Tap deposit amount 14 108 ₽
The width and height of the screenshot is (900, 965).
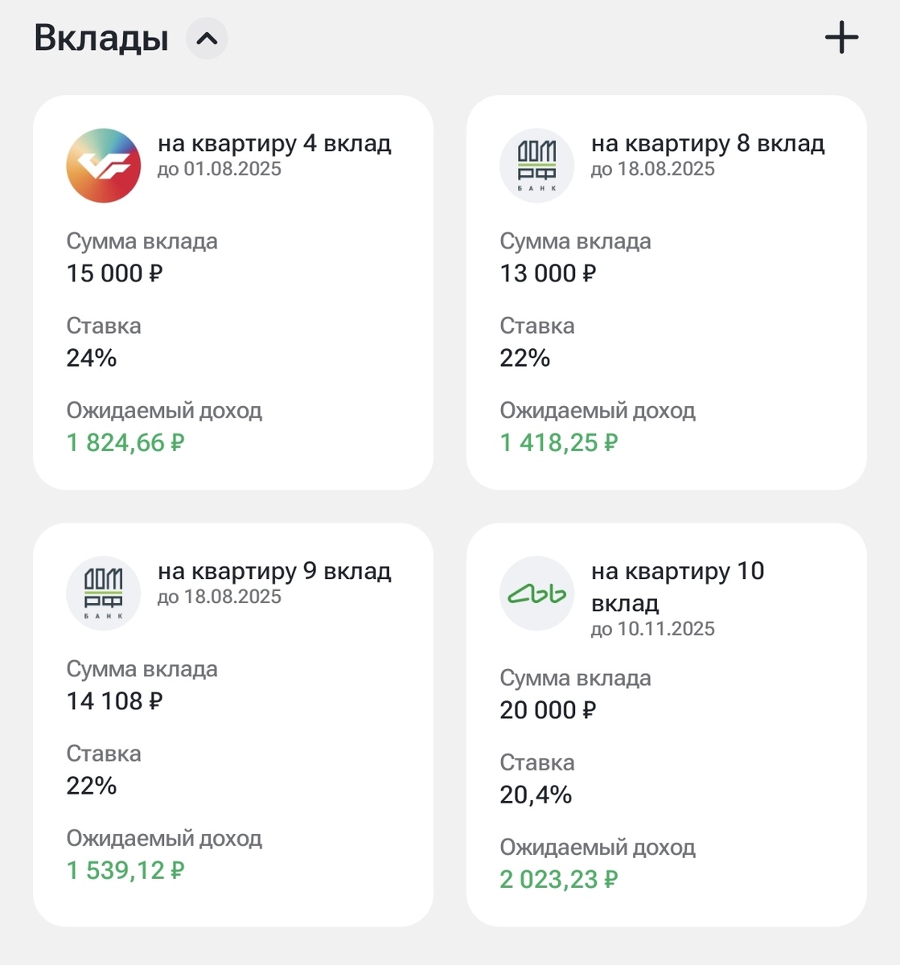pyautogui.click(x=114, y=701)
